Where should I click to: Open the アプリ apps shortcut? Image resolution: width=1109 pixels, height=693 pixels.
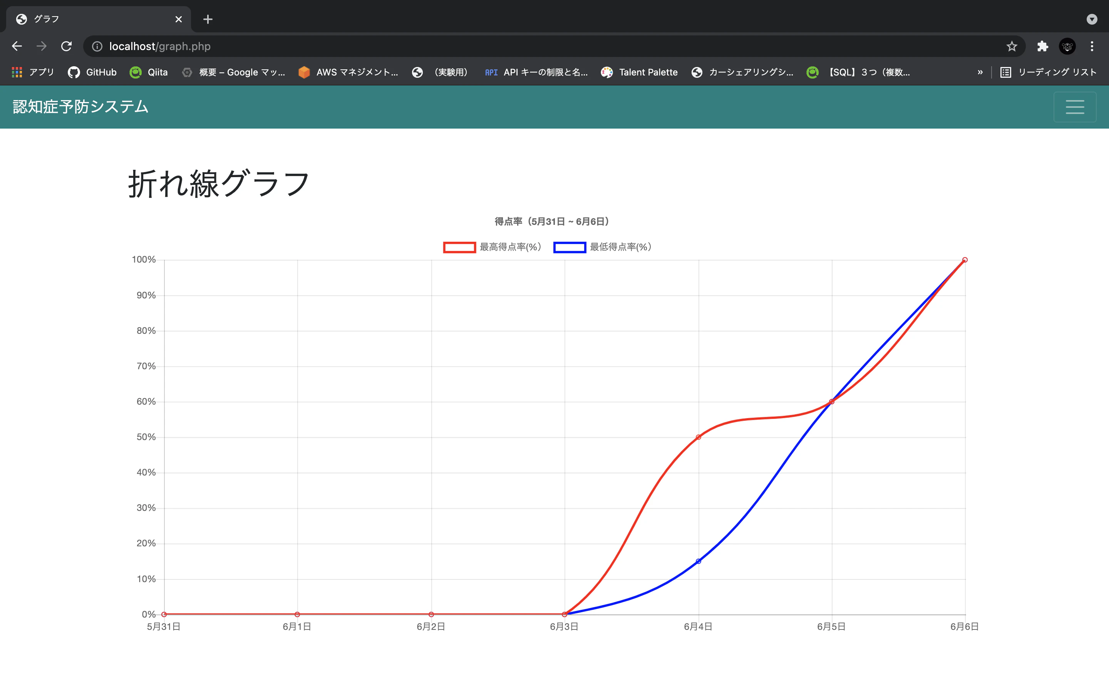click(33, 72)
